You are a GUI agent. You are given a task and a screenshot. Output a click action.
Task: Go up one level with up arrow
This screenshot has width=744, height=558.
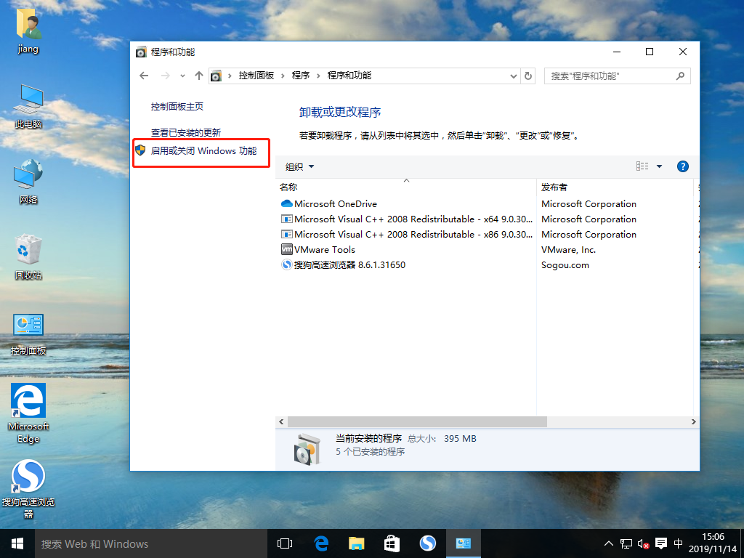(199, 76)
